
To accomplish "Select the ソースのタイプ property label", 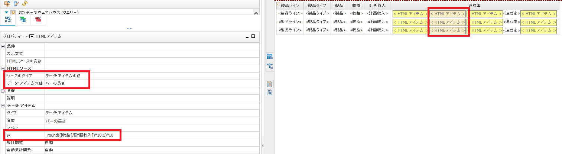I will click(19, 76).
